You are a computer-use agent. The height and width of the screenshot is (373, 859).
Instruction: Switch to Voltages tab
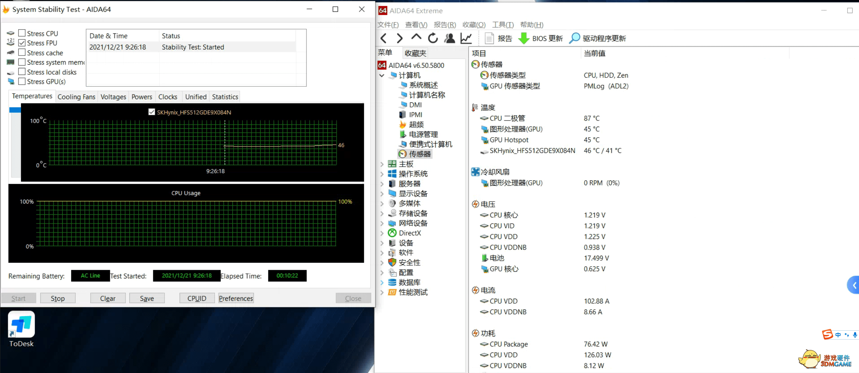(x=113, y=97)
